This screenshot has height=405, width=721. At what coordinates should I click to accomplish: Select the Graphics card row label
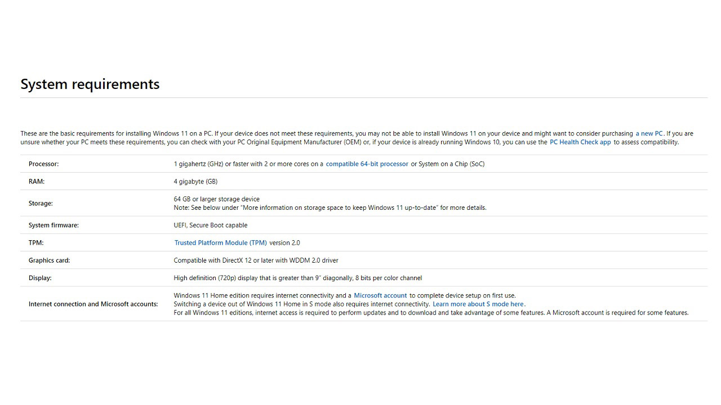[x=49, y=260]
